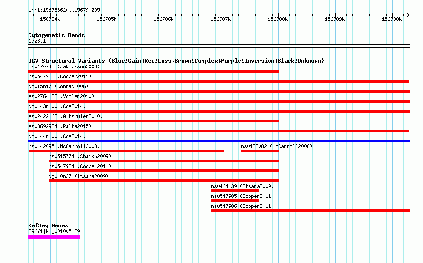The width and height of the screenshot is (423, 263).
Task: Click the 156786k ruler tick label
Action: pyautogui.click(x=163, y=19)
